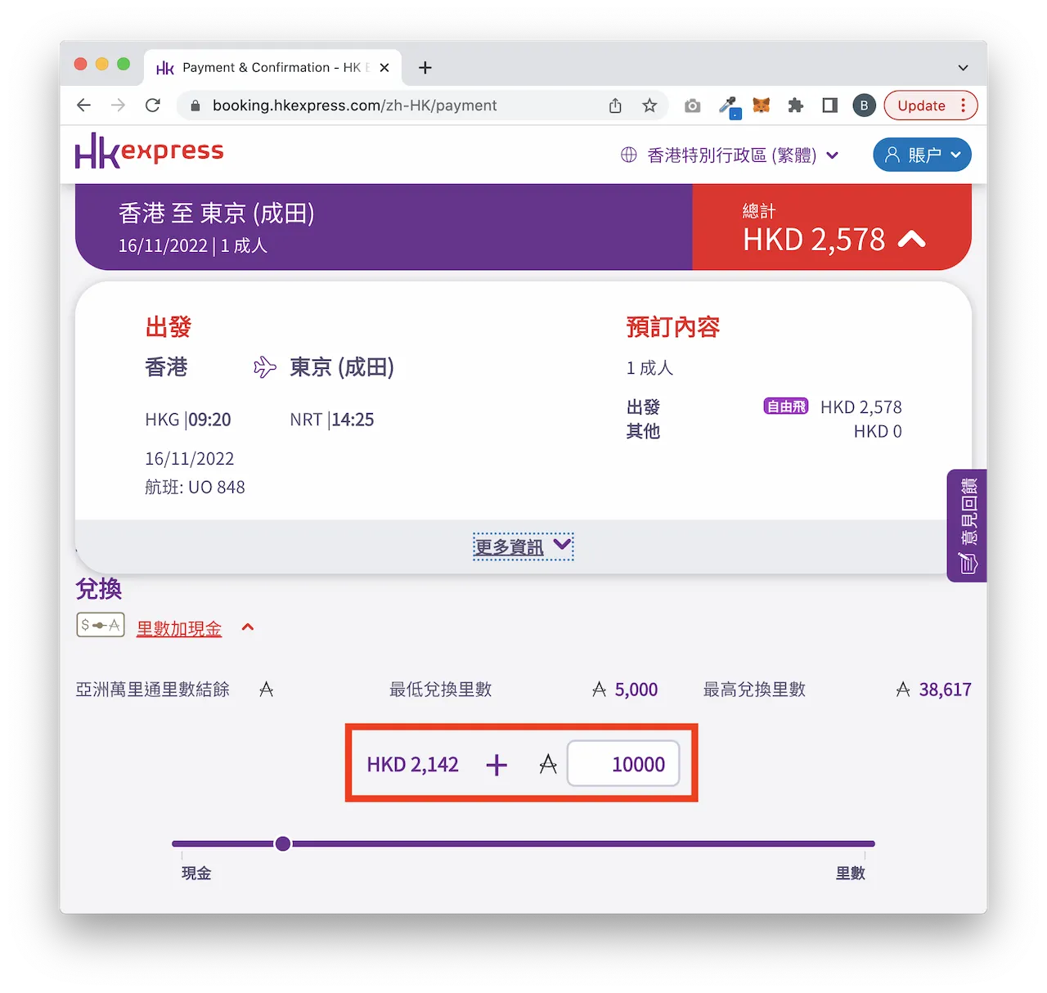
Task: Click the 現金 end label of slider
Action: [196, 873]
